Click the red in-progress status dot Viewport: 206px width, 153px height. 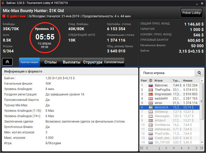click(x=4, y=16)
